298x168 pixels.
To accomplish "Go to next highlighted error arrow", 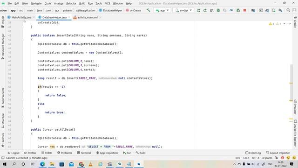I will pyautogui.click(x=290, y=24).
